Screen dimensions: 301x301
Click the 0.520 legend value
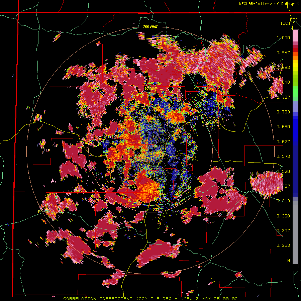coord(283,171)
